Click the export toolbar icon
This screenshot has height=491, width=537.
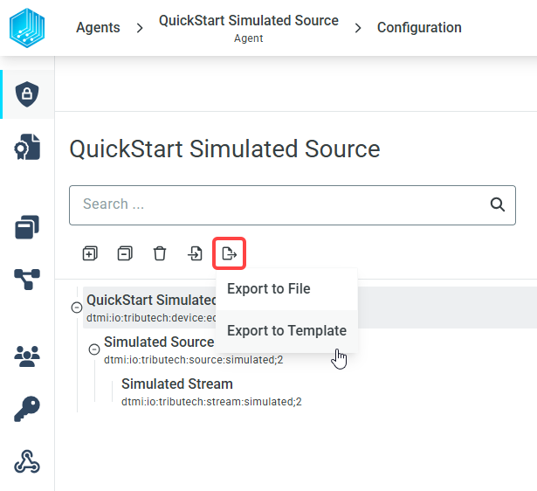pyautogui.click(x=229, y=253)
